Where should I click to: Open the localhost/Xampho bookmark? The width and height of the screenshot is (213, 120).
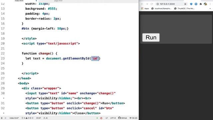(161, 8)
